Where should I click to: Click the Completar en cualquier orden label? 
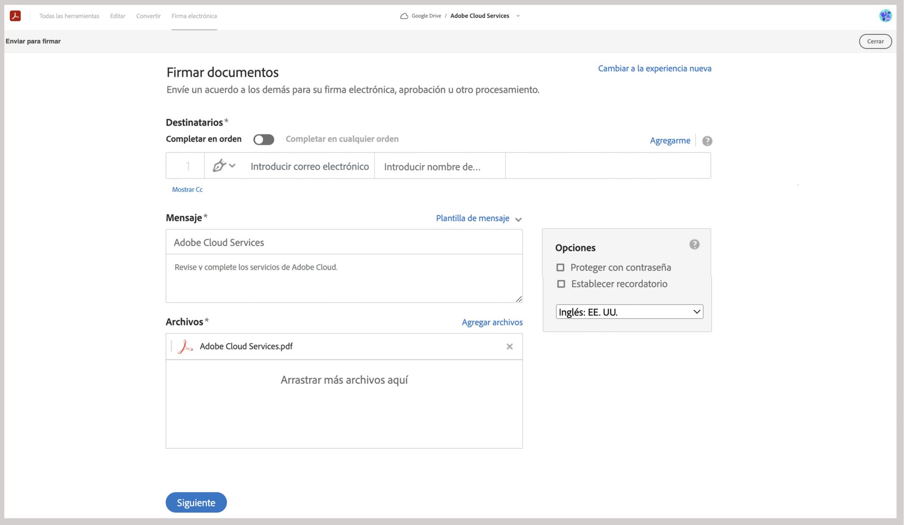point(342,139)
